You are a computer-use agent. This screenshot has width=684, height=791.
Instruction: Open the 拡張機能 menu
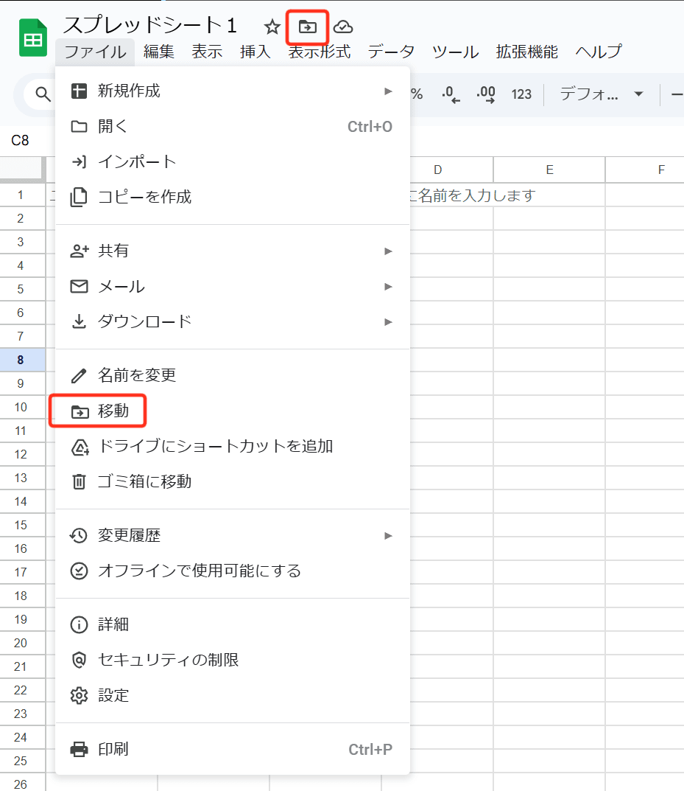pyautogui.click(x=524, y=52)
